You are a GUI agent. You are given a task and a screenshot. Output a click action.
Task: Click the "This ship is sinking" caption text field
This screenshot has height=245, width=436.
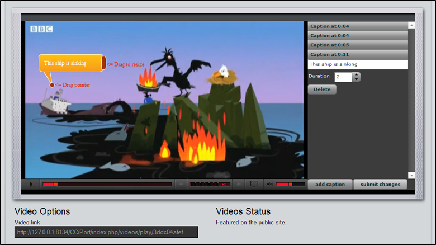pos(358,64)
